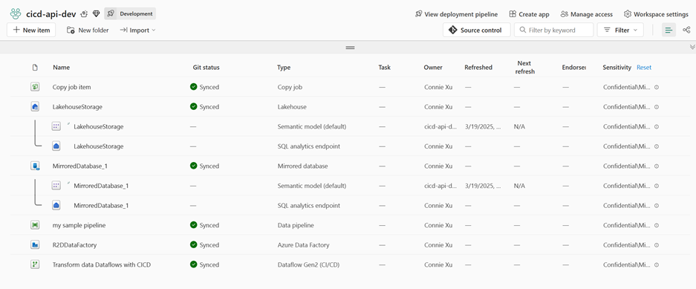Sort by the Name column header
The image size is (696, 289).
[61, 68]
